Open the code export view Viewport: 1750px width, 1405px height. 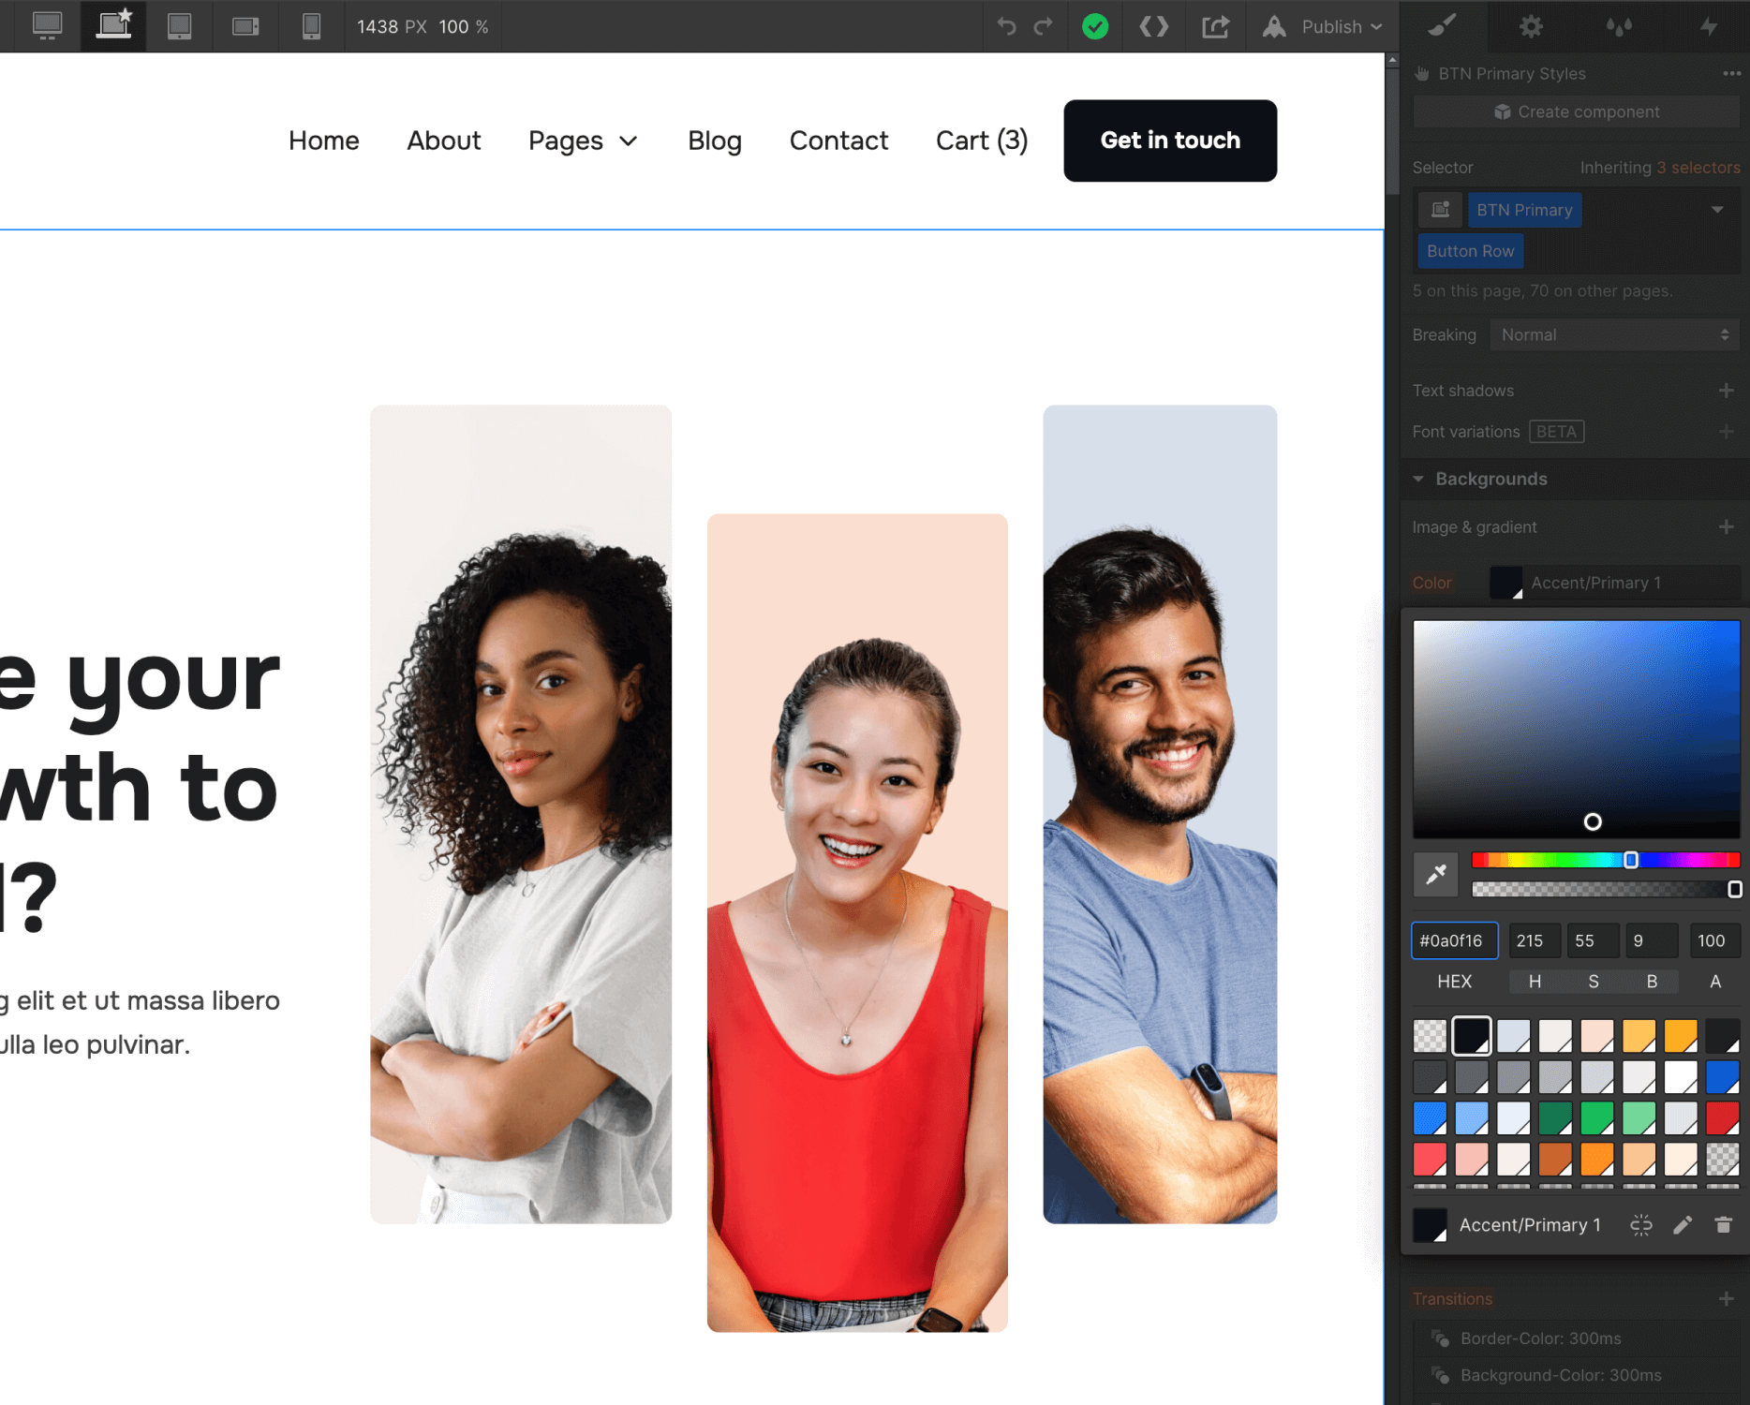1154,26
